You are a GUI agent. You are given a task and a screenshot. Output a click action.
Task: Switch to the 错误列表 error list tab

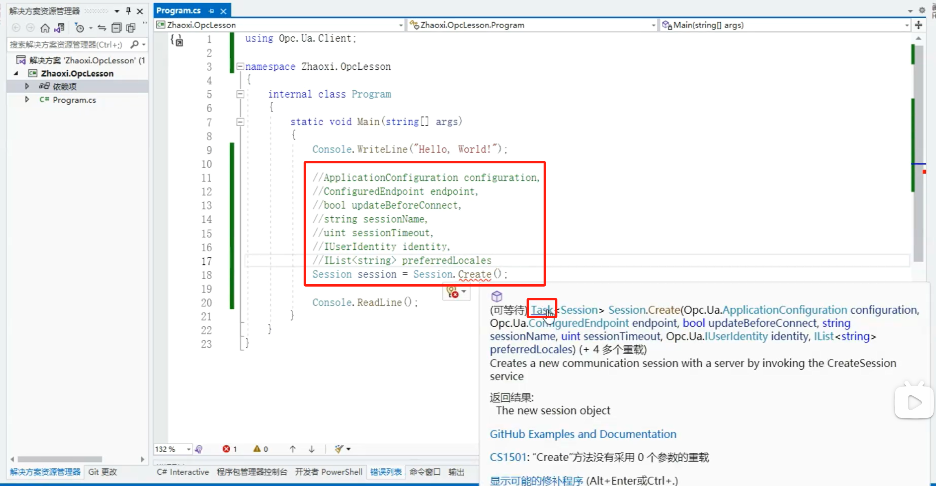point(386,472)
